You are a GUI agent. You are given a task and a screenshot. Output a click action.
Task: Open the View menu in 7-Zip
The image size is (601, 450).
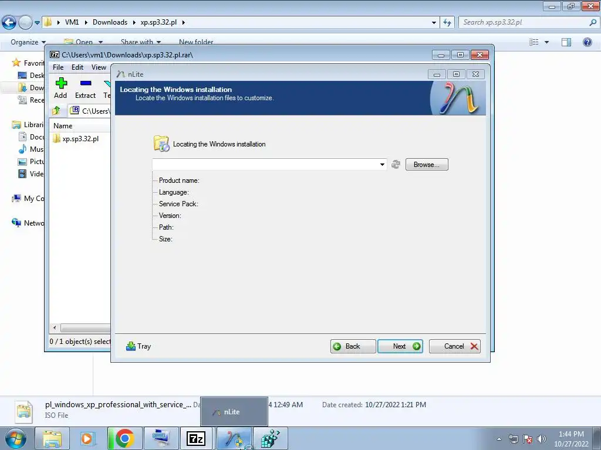[99, 67]
